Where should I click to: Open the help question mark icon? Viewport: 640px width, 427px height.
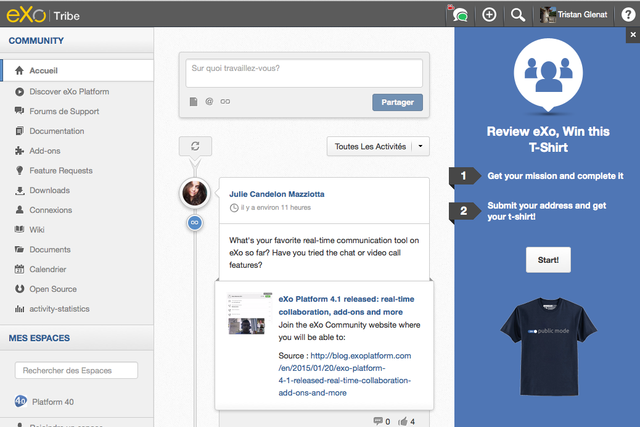coord(628,15)
